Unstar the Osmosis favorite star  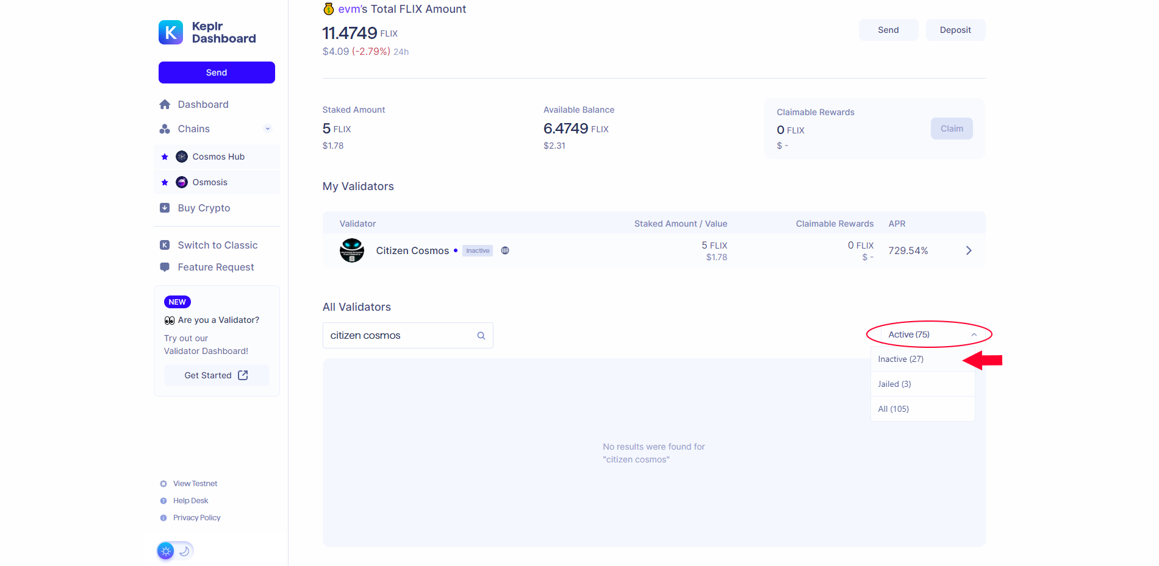click(165, 182)
